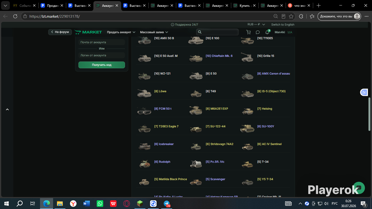Image resolution: width=372 pixels, height=209 pixels.
Task: Refresh the page in the browser
Action: click(x=15, y=16)
